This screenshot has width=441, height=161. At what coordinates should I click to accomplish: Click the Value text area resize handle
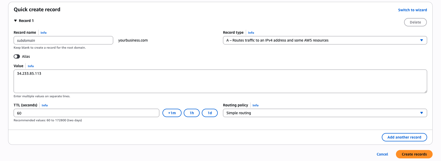click(x=426, y=91)
